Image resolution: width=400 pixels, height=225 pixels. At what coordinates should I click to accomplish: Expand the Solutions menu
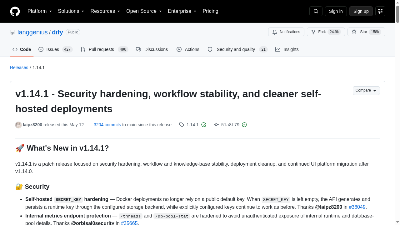point(71,11)
